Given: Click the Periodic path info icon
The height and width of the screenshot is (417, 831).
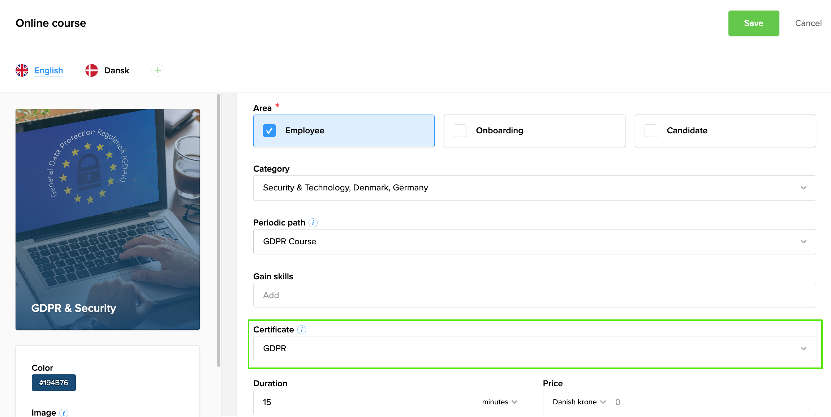Looking at the screenshot, I should [313, 223].
